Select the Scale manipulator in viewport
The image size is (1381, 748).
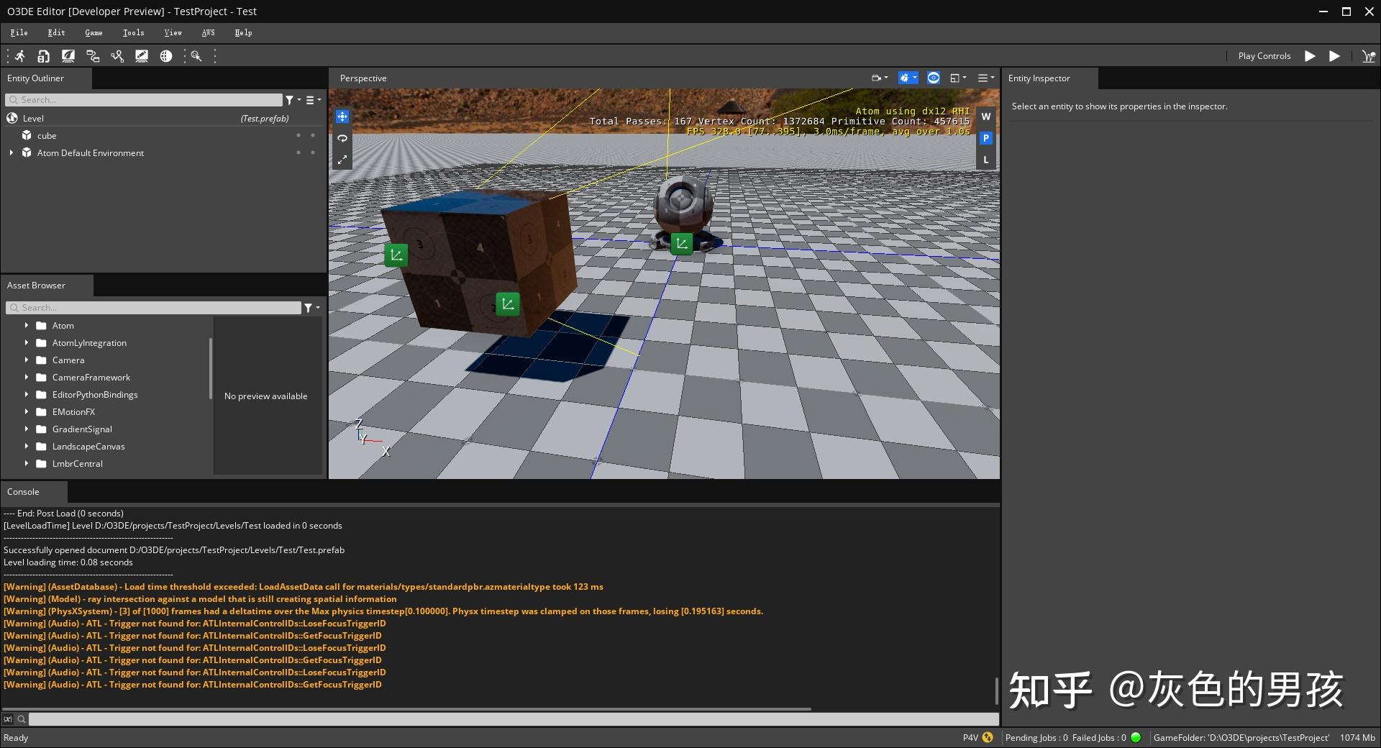point(342,160)
